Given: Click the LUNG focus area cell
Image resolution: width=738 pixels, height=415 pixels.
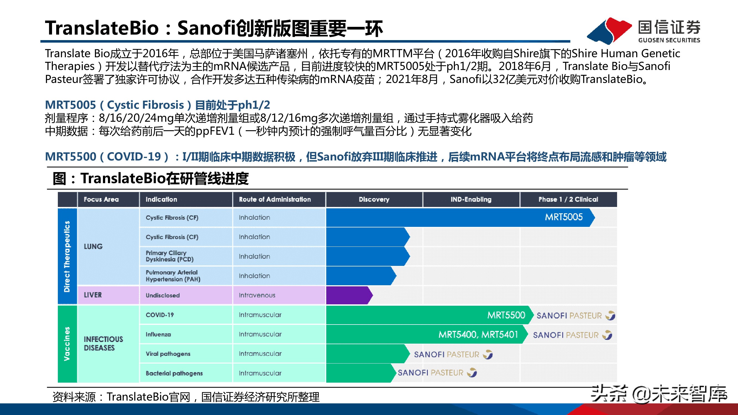Looking at the screenshot, I should (x=108, y=246).
